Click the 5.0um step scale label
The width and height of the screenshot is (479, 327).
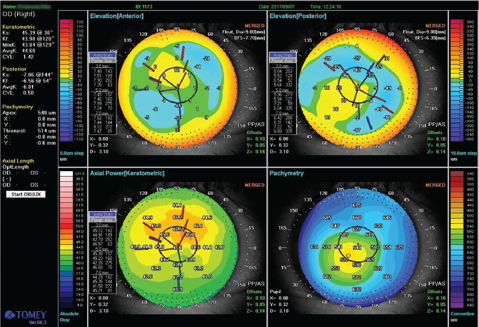71,153
